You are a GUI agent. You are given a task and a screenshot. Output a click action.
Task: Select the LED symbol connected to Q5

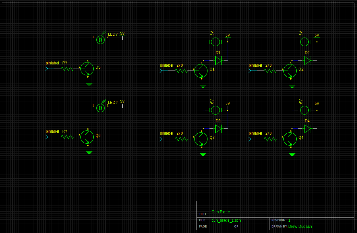[101, 40]
